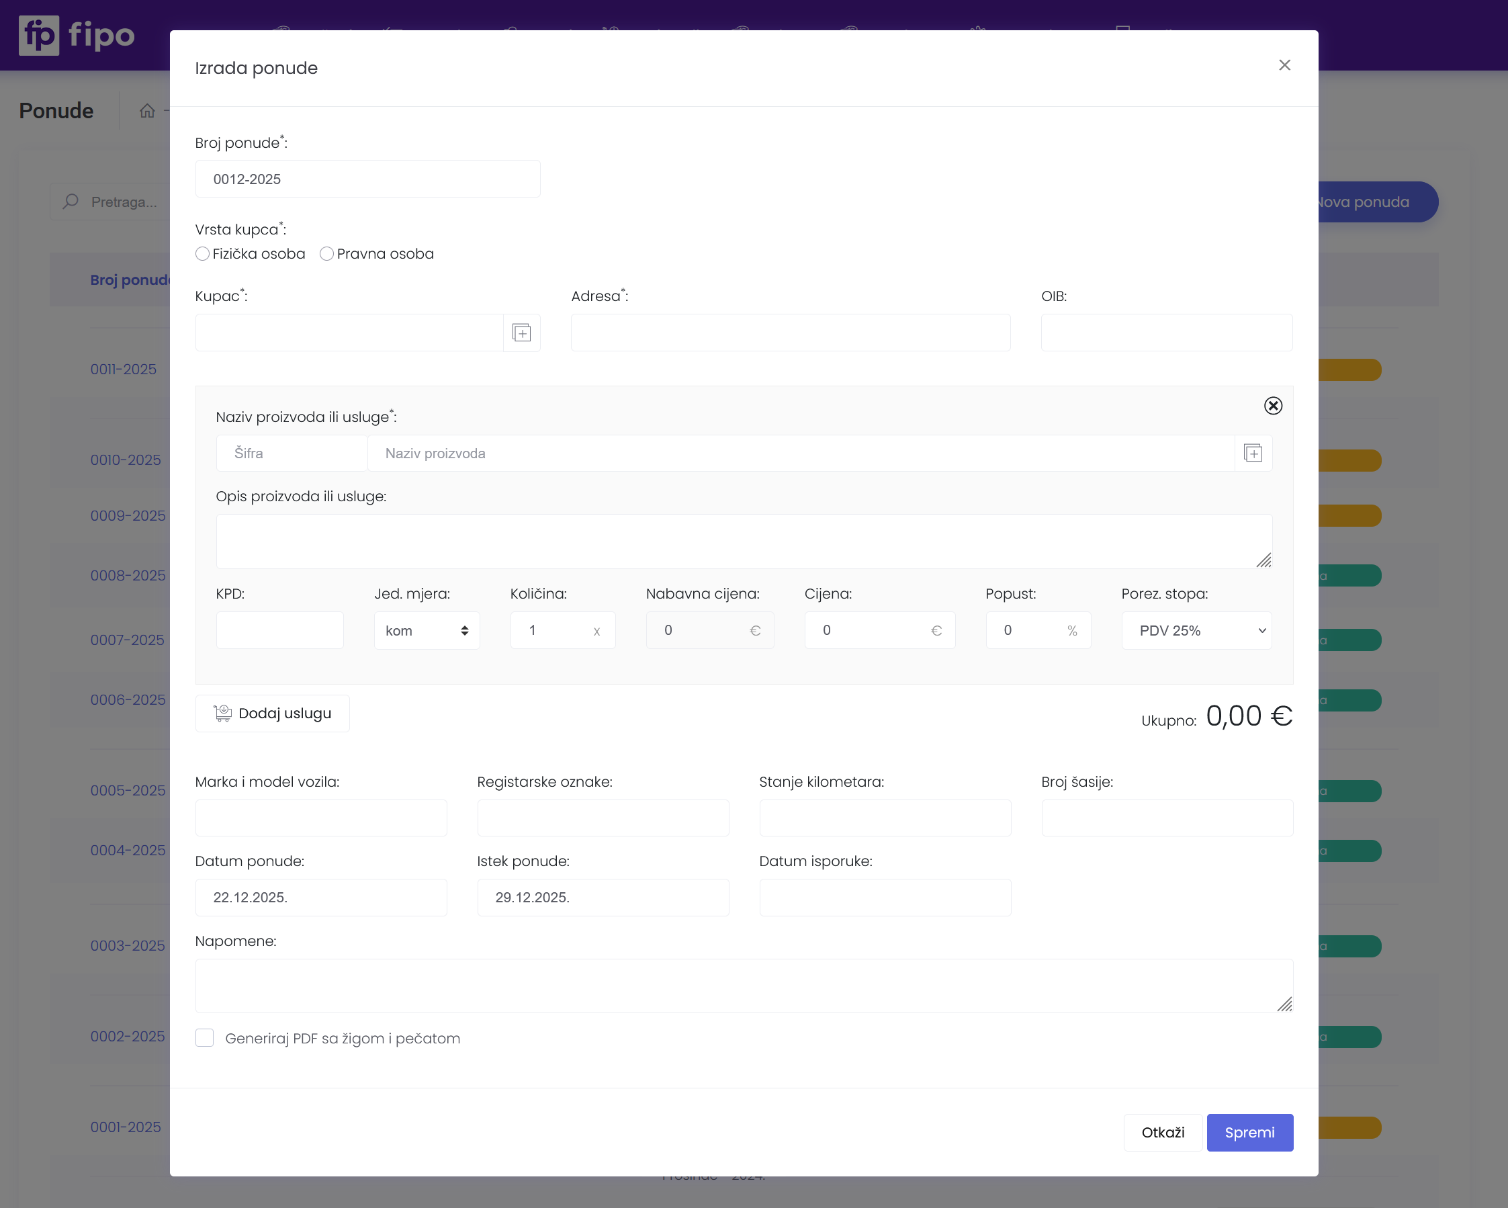Enable Generiraj PDF sa žigom i pečatom
The height and width of the screenshot is (1208, 1508).
pyautogui.click(x=205, y=1038)
